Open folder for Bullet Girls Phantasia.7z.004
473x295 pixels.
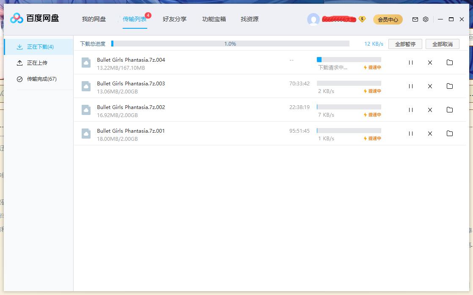click(x=449, y=63)
